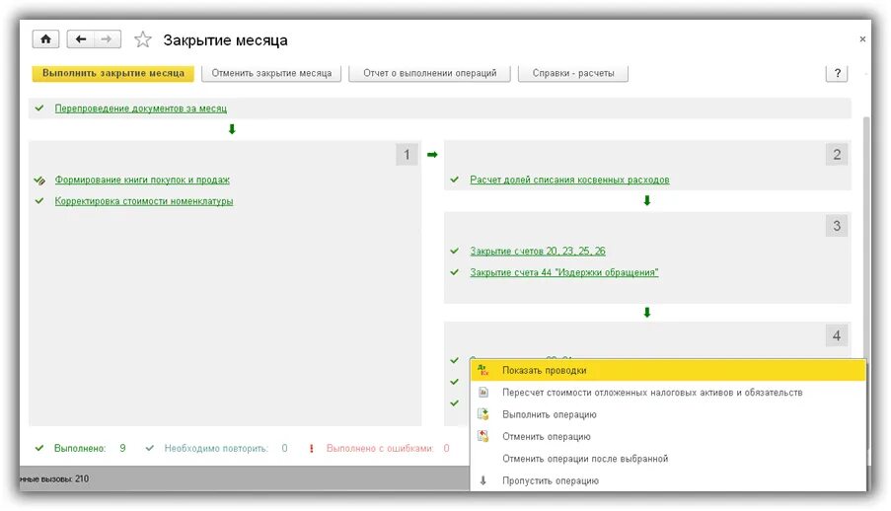The image size is (891, 511).
Task: Click the Отменить операцию icon
Action: 483,437
